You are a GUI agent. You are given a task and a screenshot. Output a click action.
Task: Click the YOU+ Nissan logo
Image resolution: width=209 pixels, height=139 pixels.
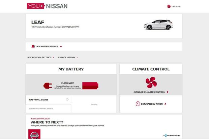(x=47, y=6)
